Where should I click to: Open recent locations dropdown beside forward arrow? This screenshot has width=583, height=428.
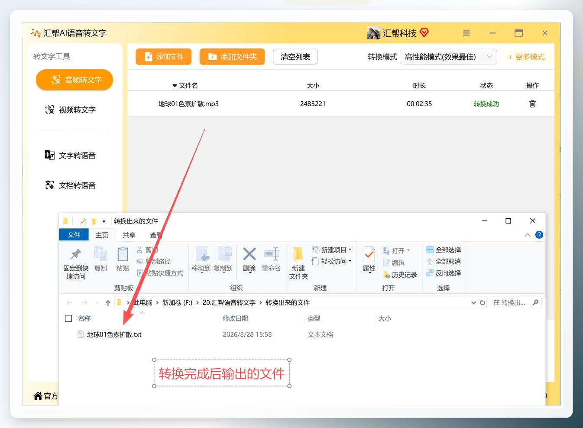pos(97,303)
